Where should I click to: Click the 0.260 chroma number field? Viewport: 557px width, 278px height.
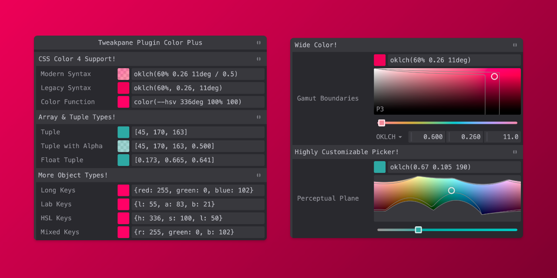click(465, 137)
